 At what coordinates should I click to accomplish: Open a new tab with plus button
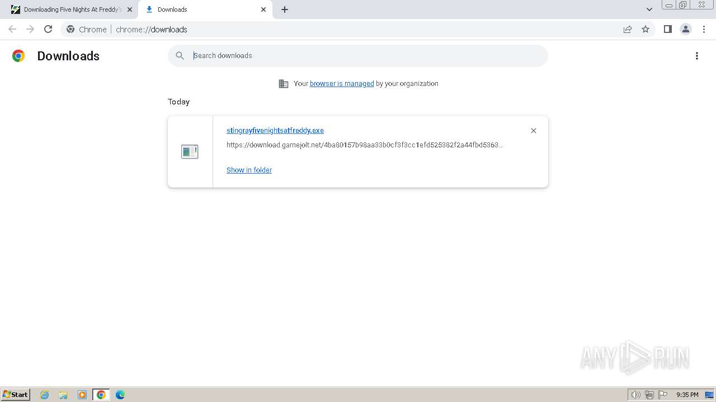pos(285,9)
